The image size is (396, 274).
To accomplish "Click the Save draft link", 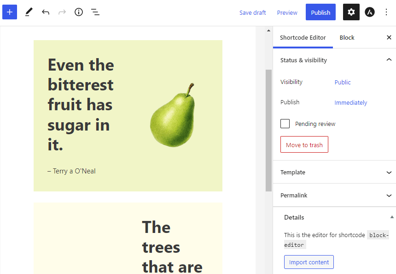I will coord(252,12).
